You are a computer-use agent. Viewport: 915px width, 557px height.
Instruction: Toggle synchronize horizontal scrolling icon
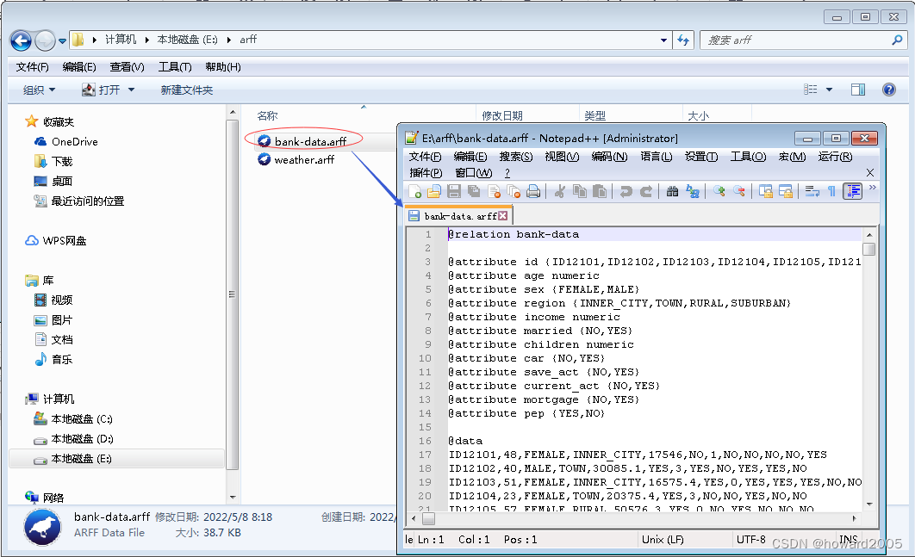(x=786, y=191)
